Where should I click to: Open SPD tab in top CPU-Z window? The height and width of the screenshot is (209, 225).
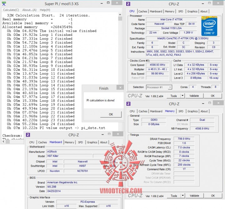[x=181, y=12]
